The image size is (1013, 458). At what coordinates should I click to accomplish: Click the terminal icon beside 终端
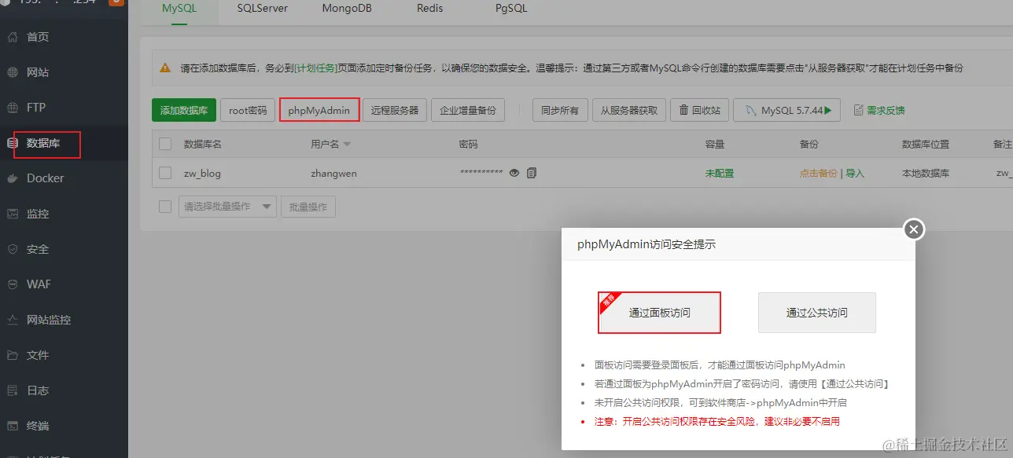[x=13, y=426]
